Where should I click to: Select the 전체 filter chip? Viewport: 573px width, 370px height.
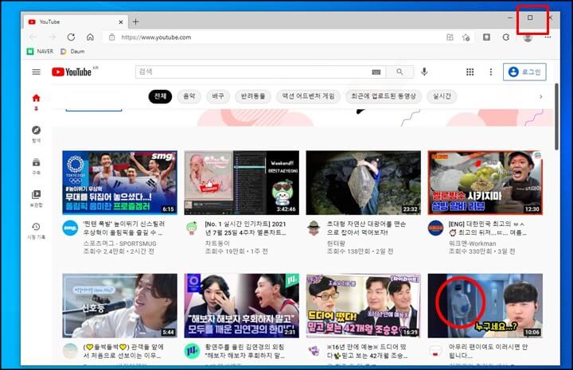point(160,96)
